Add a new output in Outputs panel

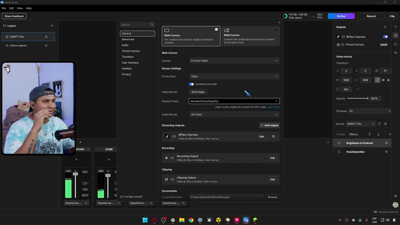[385, 27]
